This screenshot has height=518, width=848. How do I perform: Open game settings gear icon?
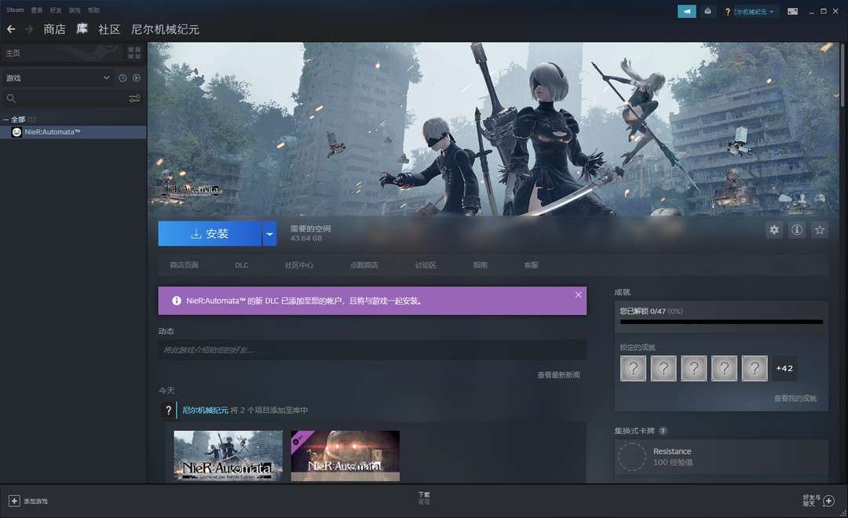point(774,230)
